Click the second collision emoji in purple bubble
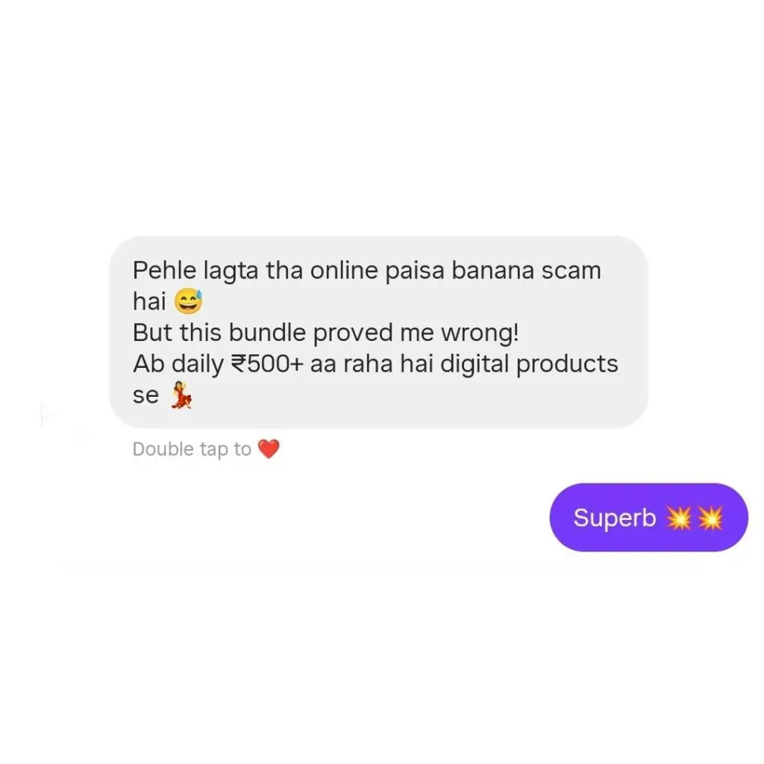This screenshot has width=764, height=764. click(710, 518)
